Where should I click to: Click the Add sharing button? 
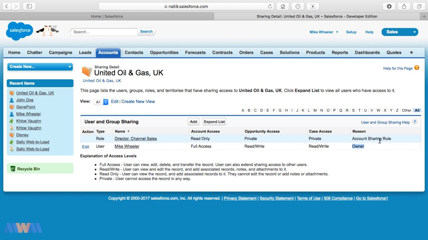[194, 122]
